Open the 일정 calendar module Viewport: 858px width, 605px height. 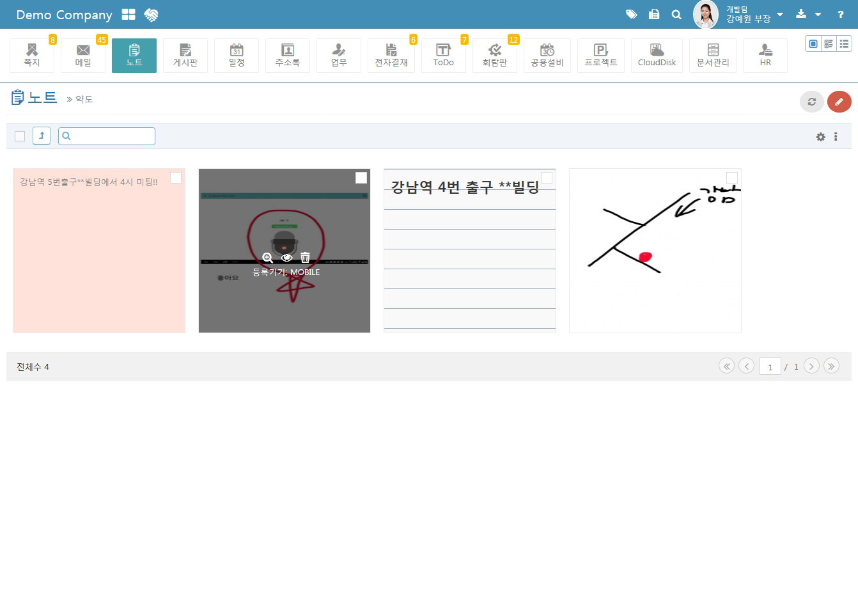(237, 56)
